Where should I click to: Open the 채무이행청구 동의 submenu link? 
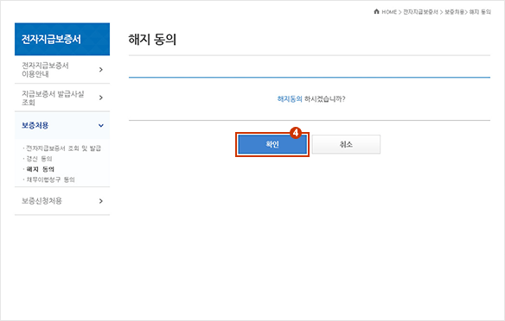click(x=50, y=179)
